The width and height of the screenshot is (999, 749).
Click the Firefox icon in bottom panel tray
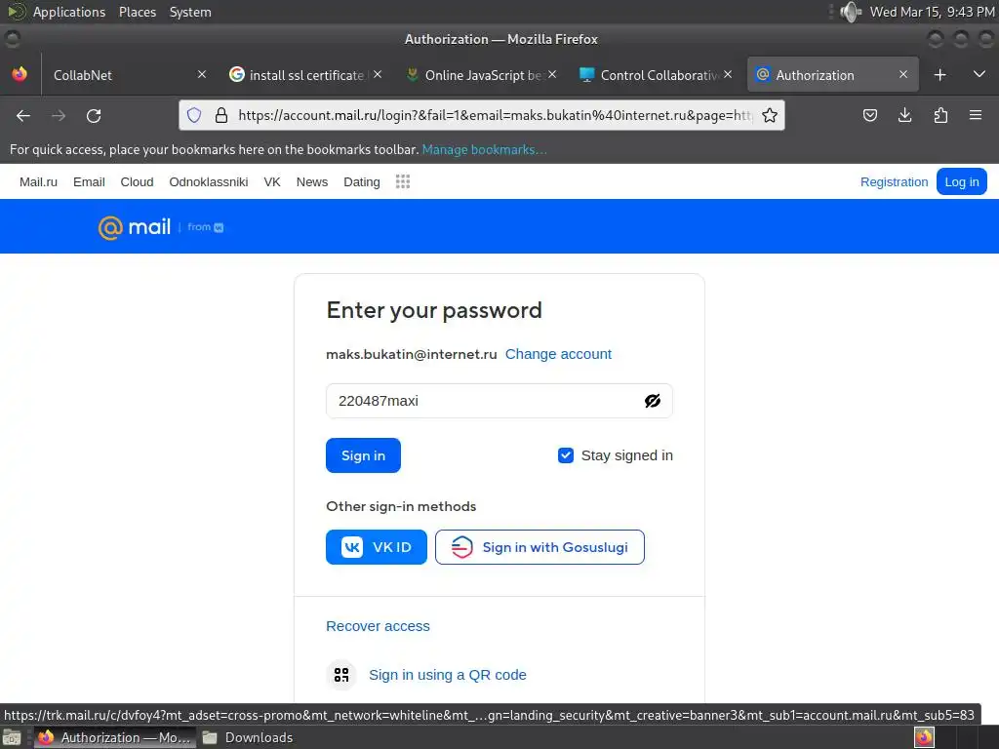coord(924,737)
